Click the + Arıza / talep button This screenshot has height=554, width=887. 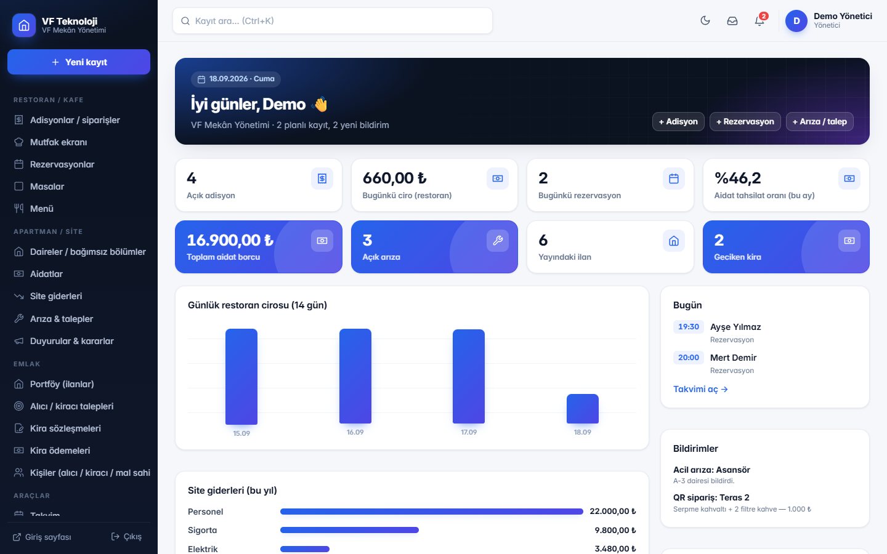(820, 121)
